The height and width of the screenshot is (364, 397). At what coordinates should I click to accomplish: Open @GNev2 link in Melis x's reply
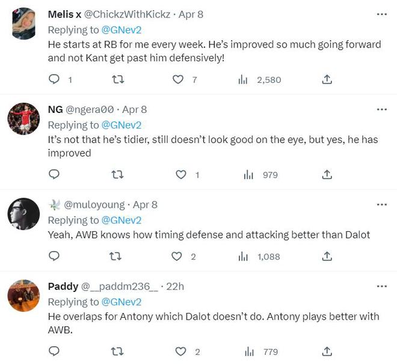point(122,29)
